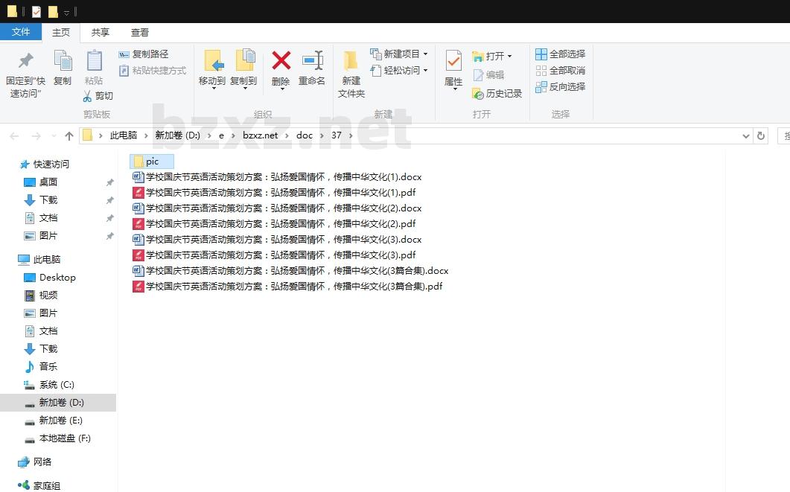Click the Cut scissors icon

tap(87, 96)
